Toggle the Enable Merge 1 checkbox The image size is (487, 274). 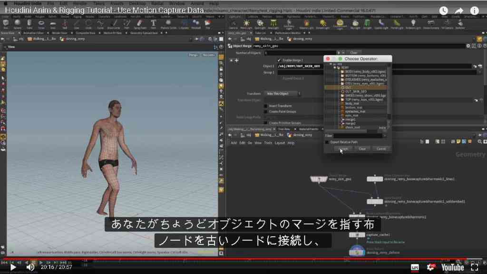tap(279, 60)
